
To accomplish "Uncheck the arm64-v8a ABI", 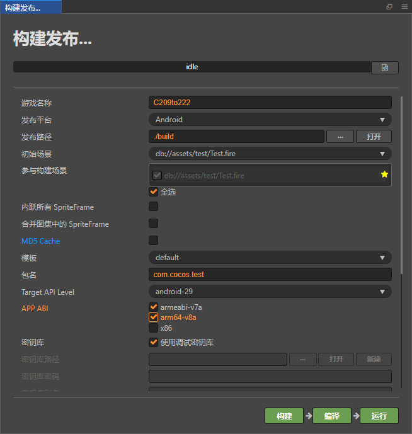I will click(153, 317).
